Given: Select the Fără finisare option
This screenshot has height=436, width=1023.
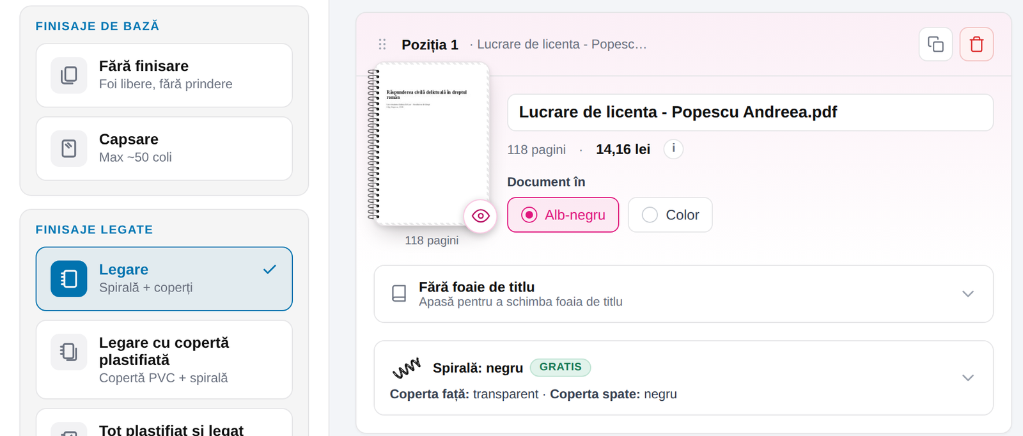Looking at the screenshot, I should point(164,75).
